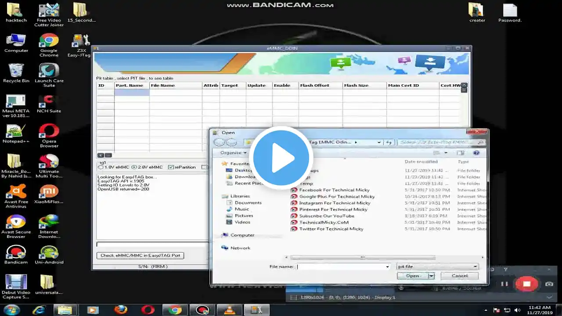
Task: Select the Recycle Bin icon
Action: [16, 73]
